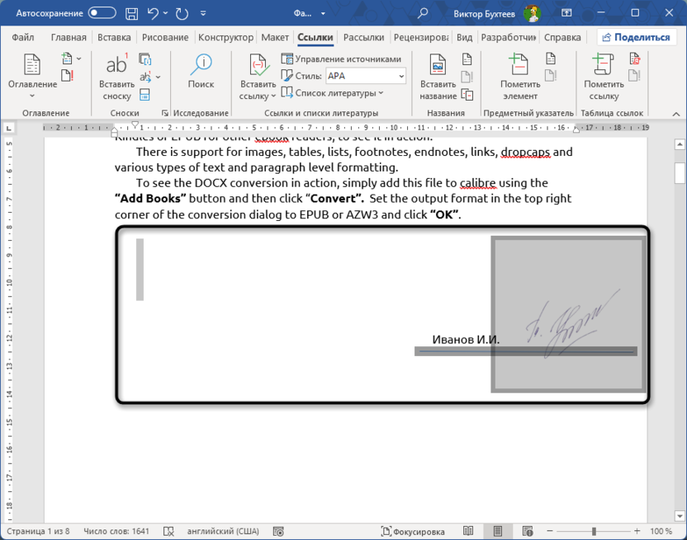Switch to read mode view icon
Screen dimensions: 687x540
468,532
